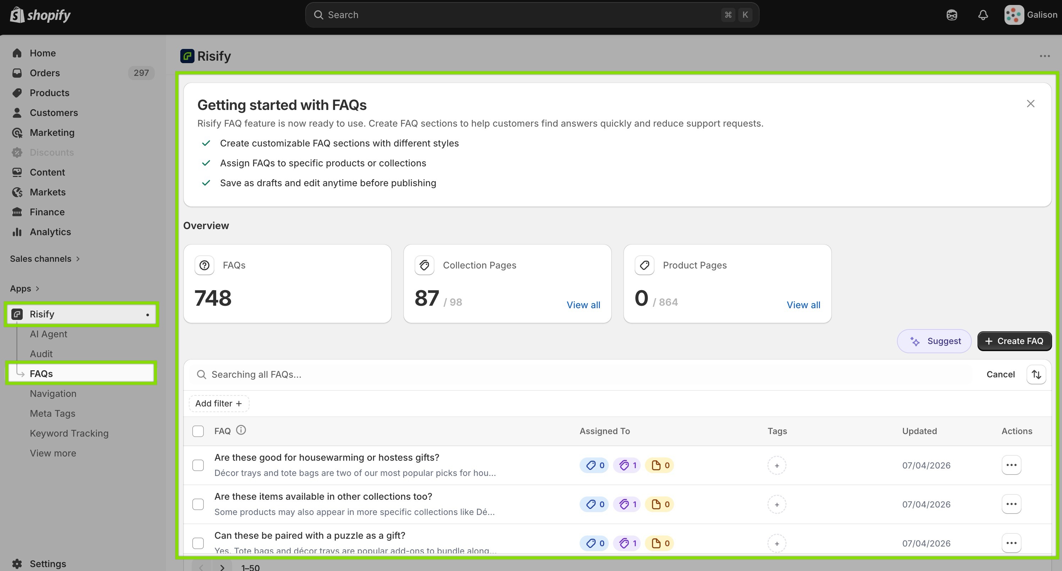Open Marketing in the sidebar
The image size is (1062, 571).
click(52, 132)
